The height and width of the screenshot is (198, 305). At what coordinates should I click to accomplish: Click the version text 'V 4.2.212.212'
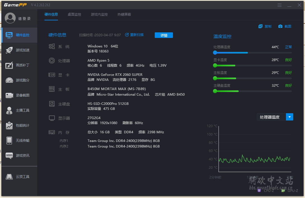click(x=41, y=5)
